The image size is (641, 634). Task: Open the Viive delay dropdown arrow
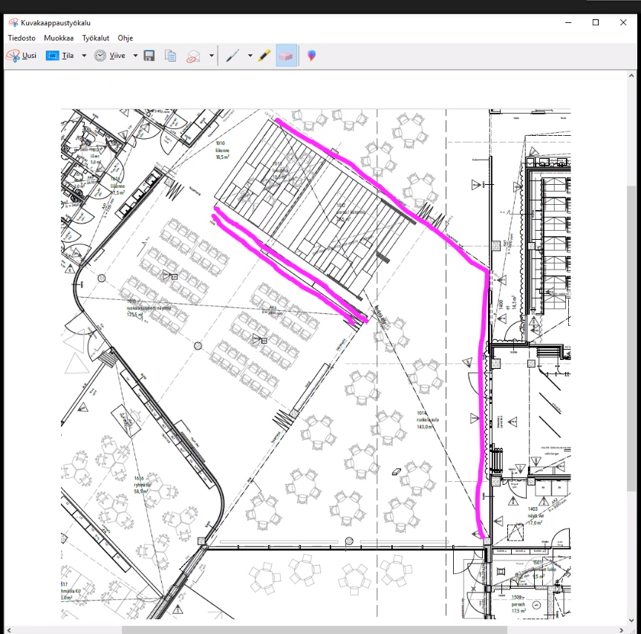[x=135, y=56]
